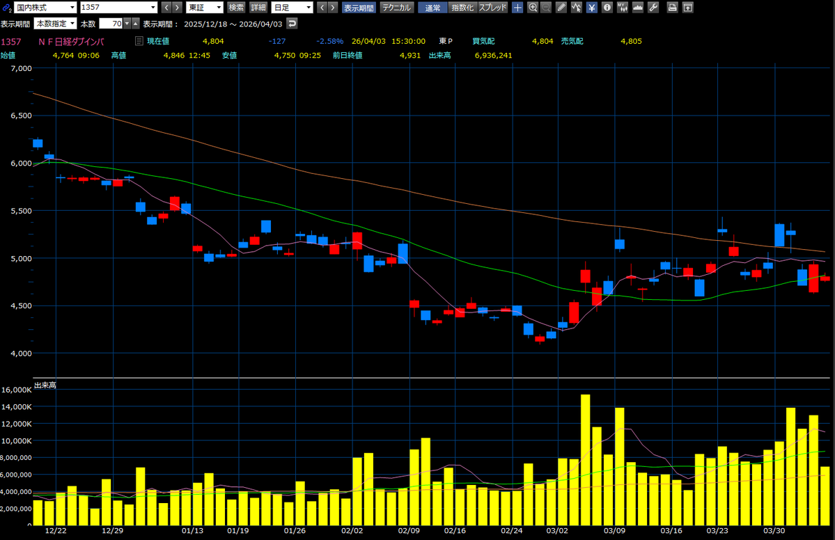Click the area chart icon

point(638,8)
